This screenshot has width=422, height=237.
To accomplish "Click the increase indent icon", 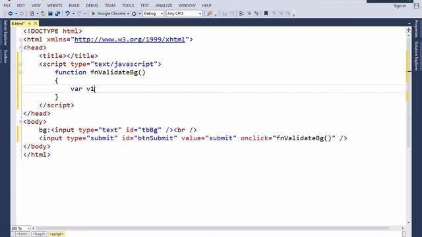I will [x=256, y=13].
